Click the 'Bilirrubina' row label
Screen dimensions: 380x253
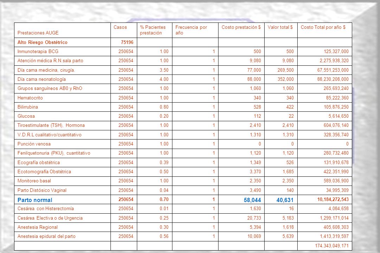[28, 107]
